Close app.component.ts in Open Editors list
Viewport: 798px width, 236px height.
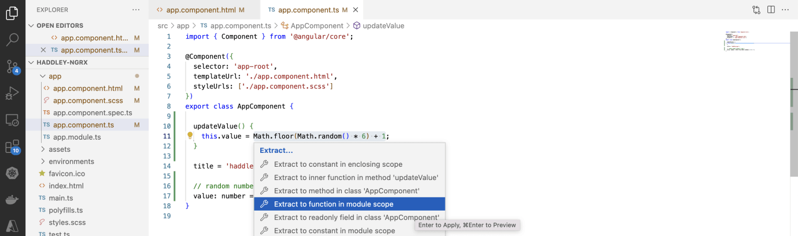coord(43,50)
